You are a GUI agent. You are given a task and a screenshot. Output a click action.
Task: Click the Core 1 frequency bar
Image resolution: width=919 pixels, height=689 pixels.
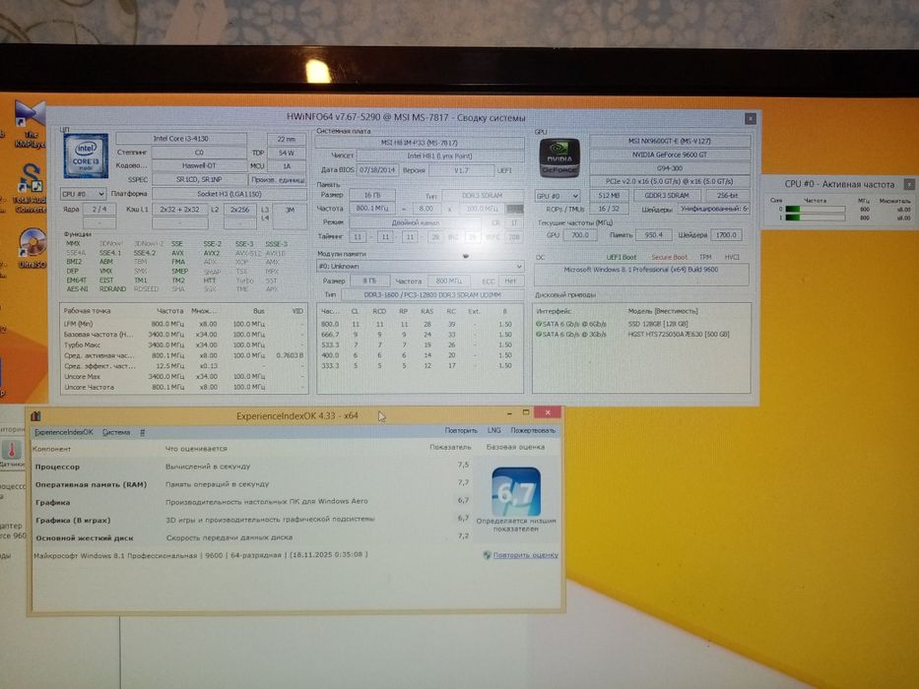point(815,218)
